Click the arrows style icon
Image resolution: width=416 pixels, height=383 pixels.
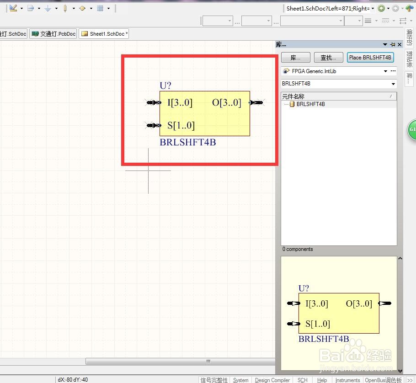(403, 21)
